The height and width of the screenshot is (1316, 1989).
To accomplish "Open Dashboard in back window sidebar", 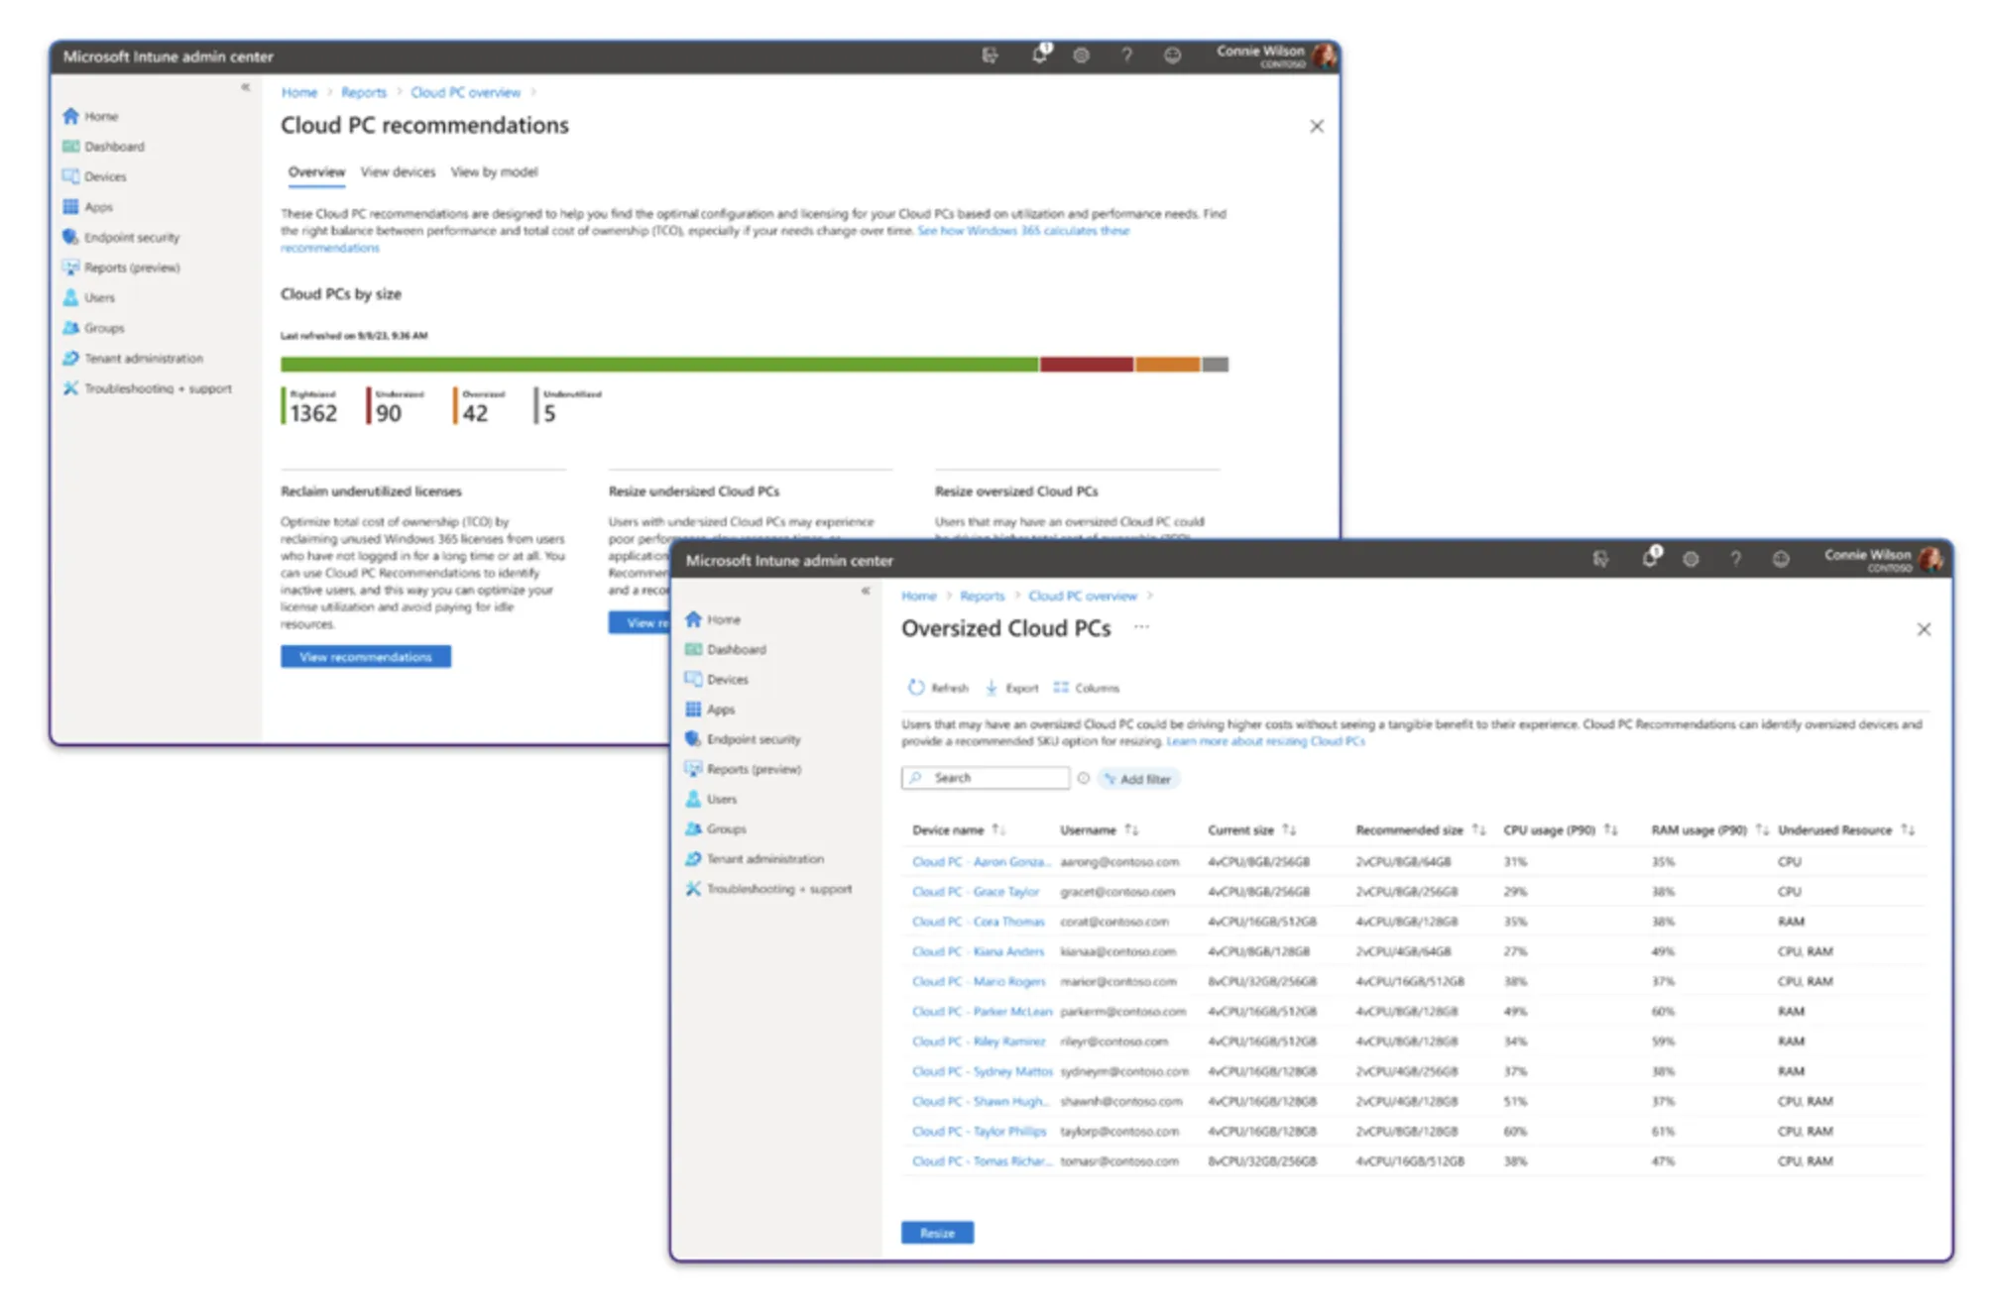I will coord(103,147).
